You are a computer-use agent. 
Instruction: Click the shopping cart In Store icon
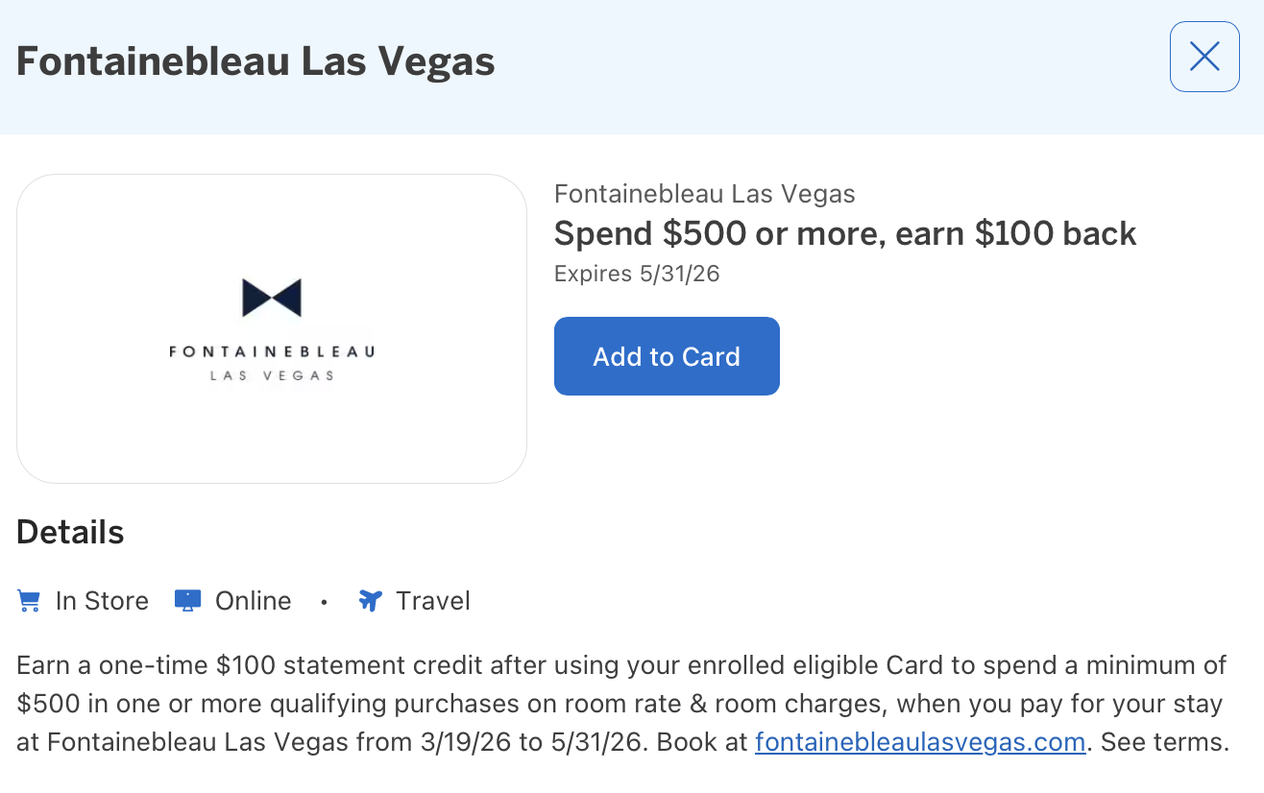coord(28,600)
